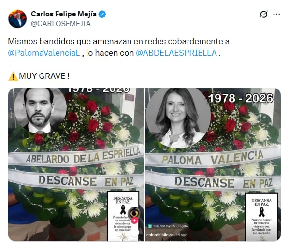Open Carlos Felipe Mejía's profile avatar
Screen dimensions: 303x251
17,19
